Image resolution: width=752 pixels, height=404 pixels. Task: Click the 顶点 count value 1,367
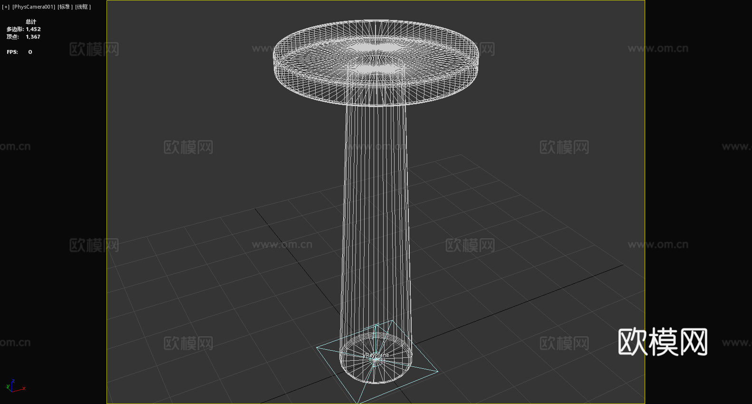click(33, 37)
